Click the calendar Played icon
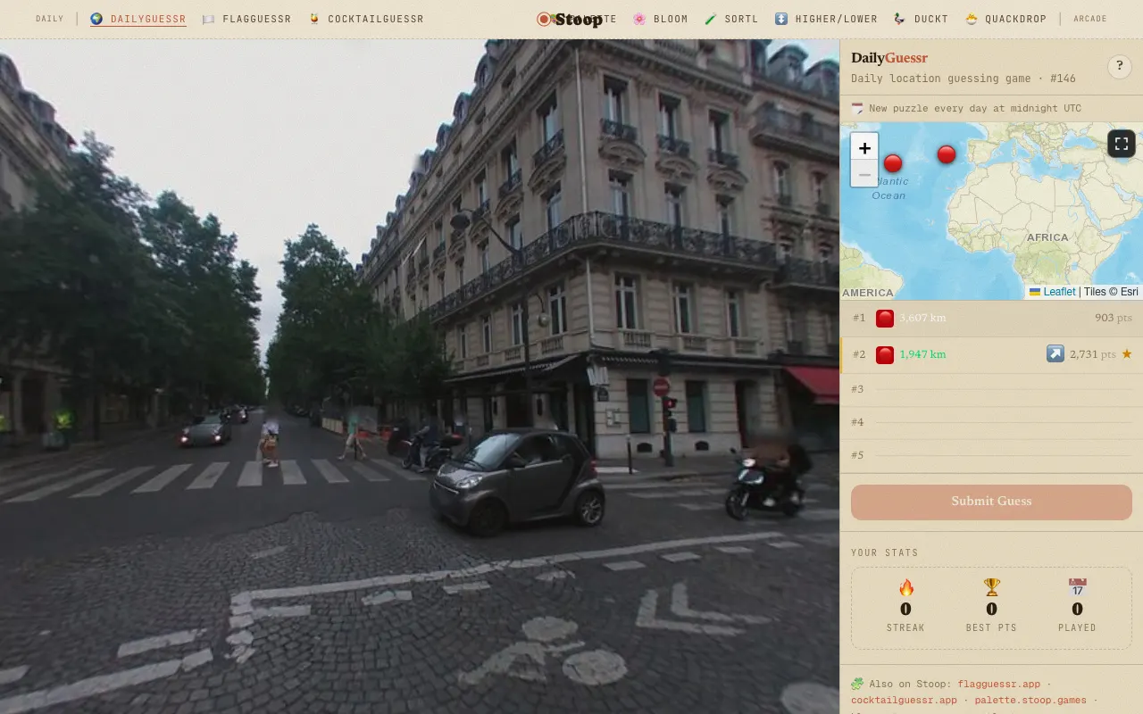The width and height of the screenshot is (1143, 714). 1078,587
